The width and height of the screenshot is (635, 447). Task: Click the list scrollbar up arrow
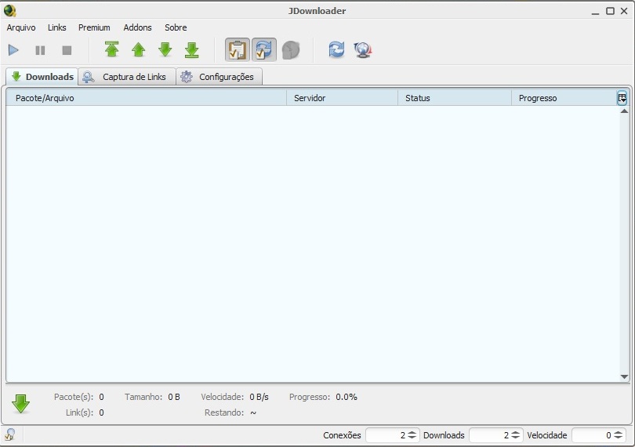624,111
